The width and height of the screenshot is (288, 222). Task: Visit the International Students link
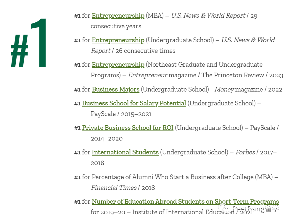click(x=125, y=152)
